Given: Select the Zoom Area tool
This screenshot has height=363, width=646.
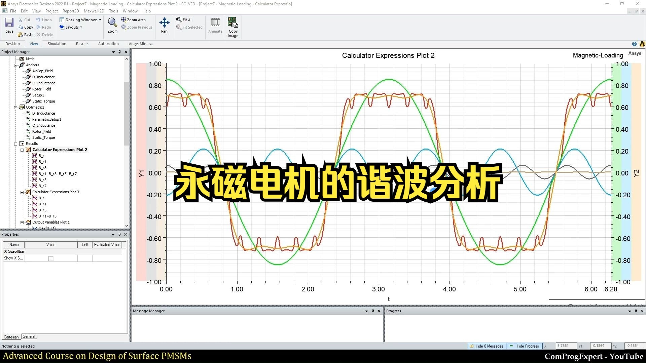Looking at the screenshot, I should click(134, 19).
